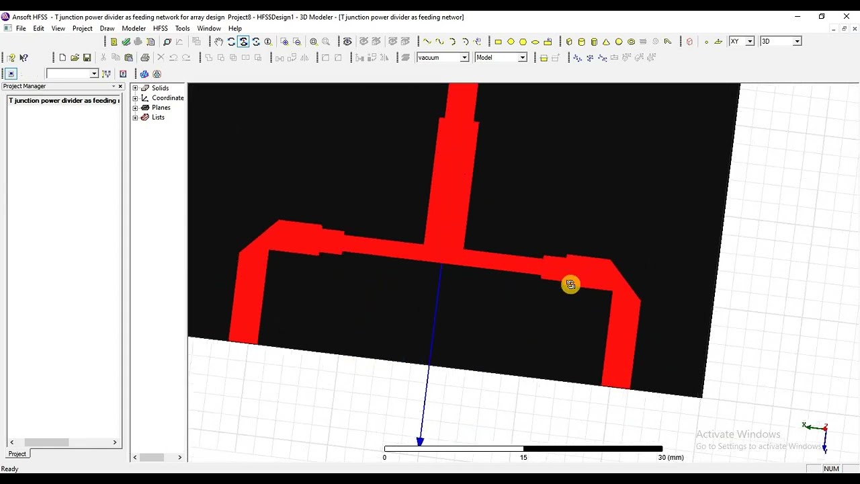860x484 pixels.
Task: Click Project Manager panel title
Action: pos(24,86)
